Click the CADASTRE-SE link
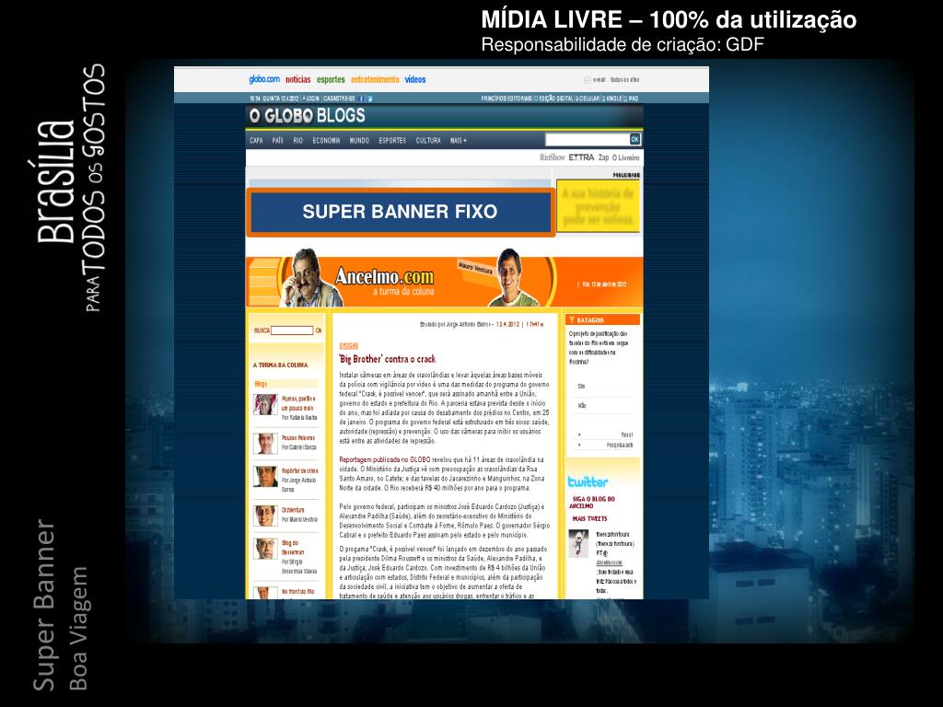This screenshot has height=707, width=943. click(339, 98)
